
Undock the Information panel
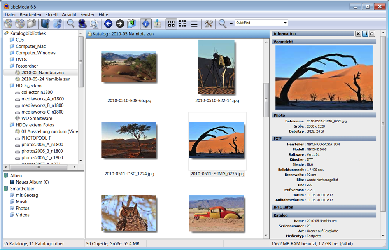coord(372,34)
